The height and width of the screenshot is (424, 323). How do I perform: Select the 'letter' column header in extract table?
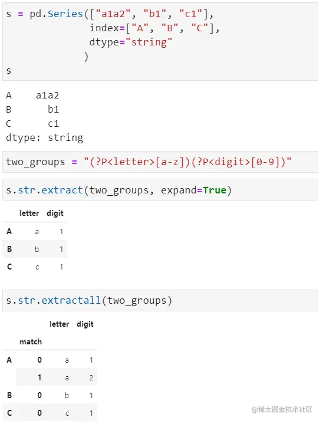(29, 213)
